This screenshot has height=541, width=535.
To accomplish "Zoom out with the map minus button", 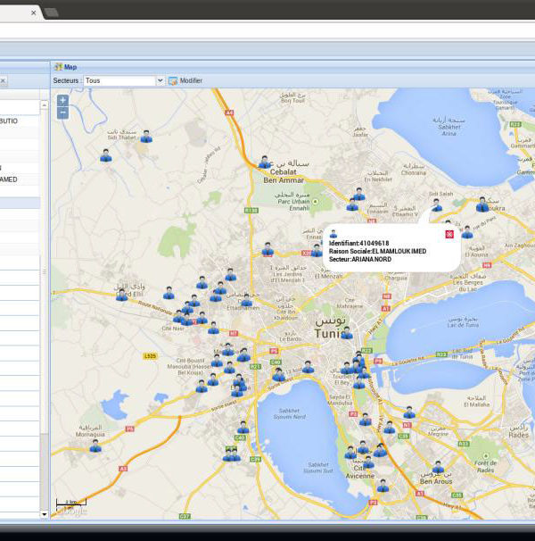I will 62,113.
